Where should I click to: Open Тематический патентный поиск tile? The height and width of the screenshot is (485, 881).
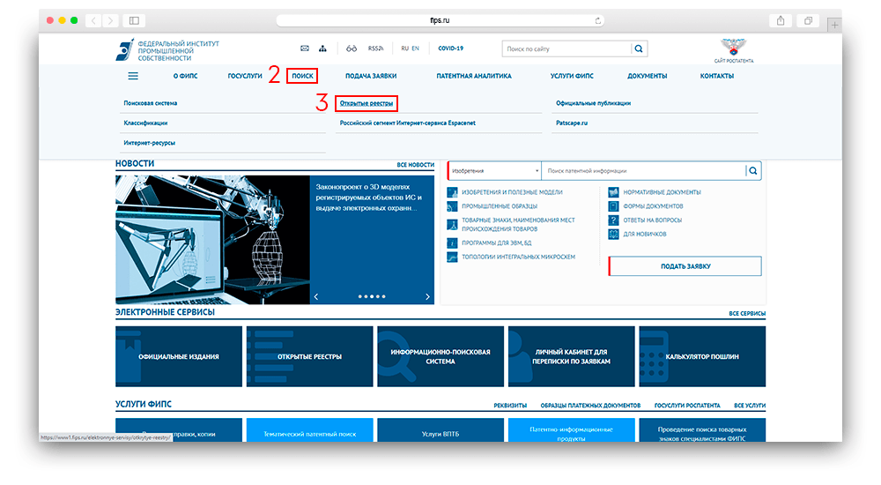[309, 431]
